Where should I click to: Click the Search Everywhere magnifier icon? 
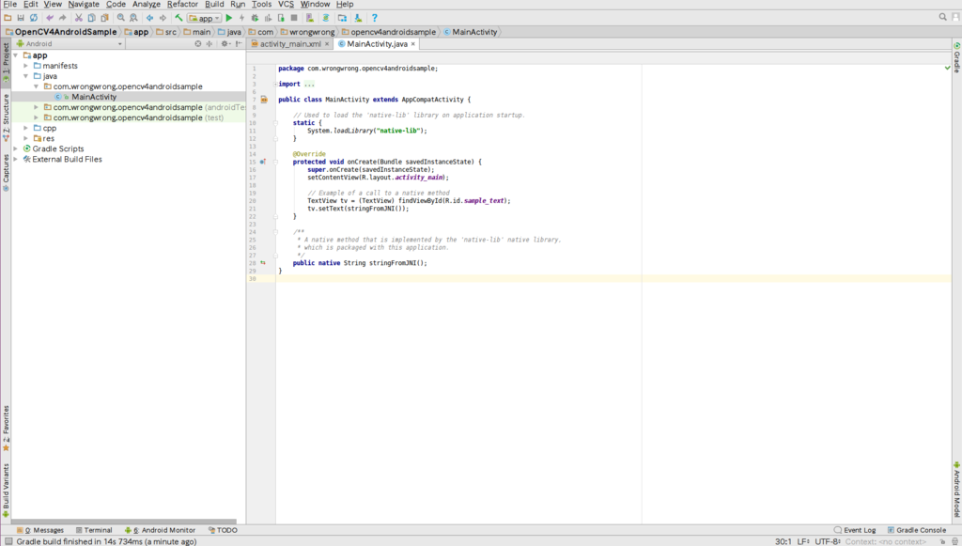coord(943,17)
